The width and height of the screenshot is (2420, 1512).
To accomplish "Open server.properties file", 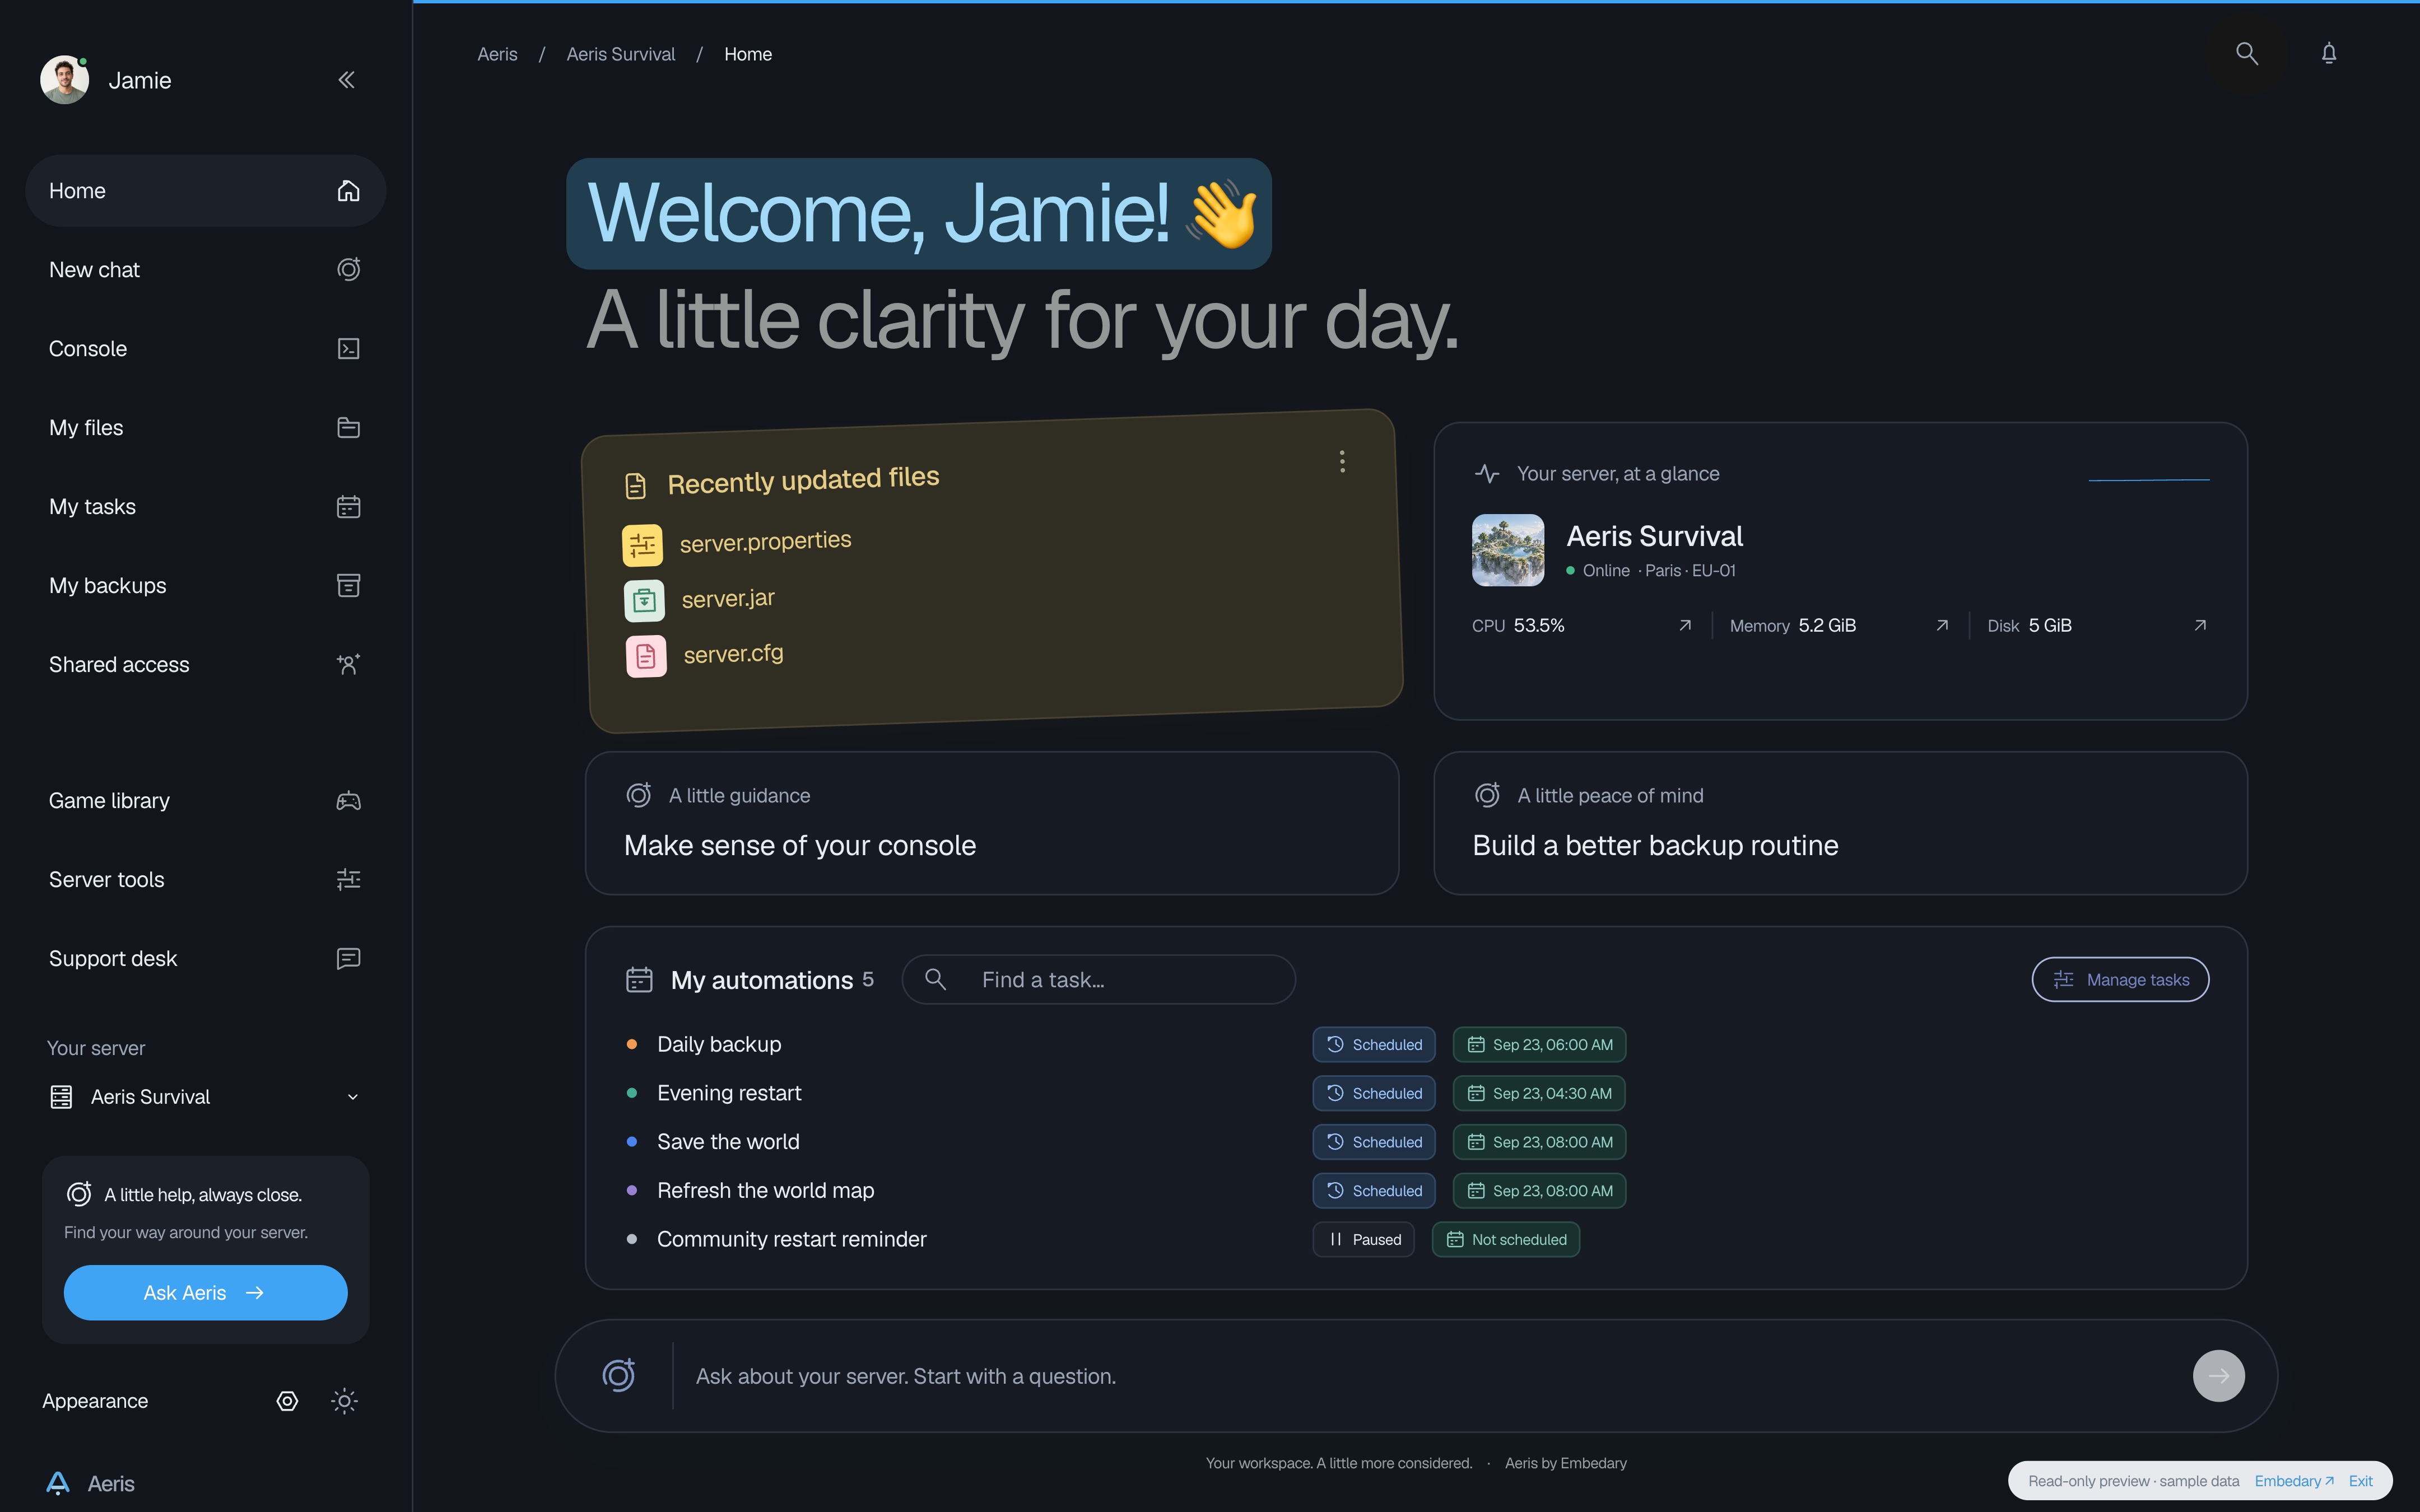I will (765, 542).
